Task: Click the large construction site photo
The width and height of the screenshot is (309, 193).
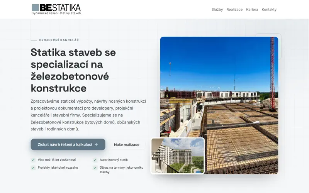Action: pos(219,105)
